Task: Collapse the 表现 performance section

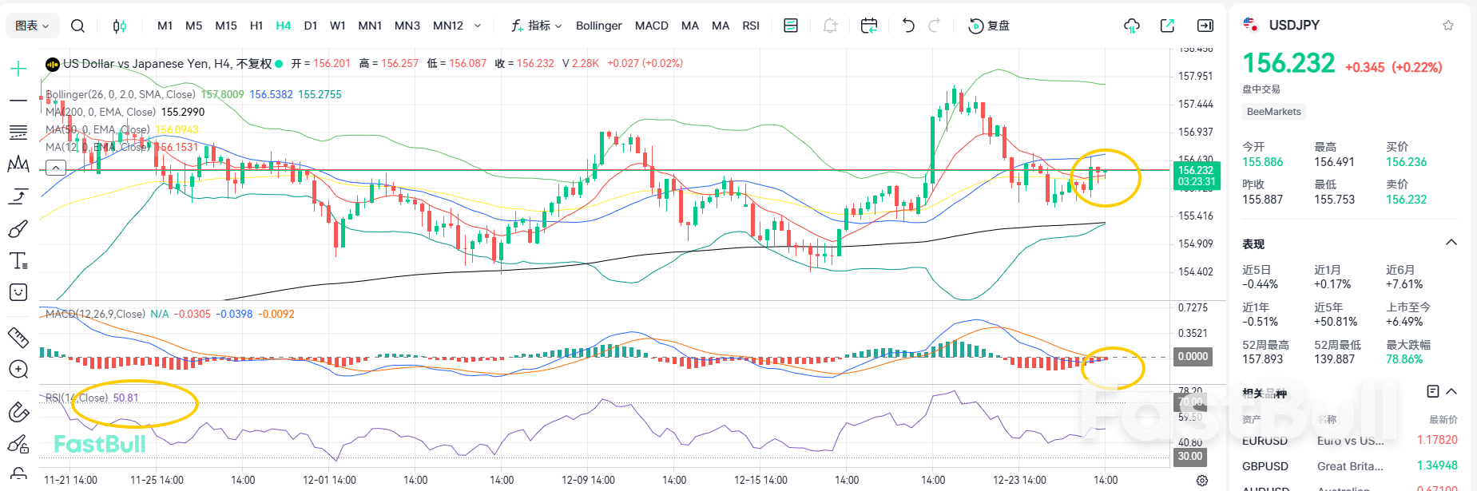Action: [x=1451, y=243]
